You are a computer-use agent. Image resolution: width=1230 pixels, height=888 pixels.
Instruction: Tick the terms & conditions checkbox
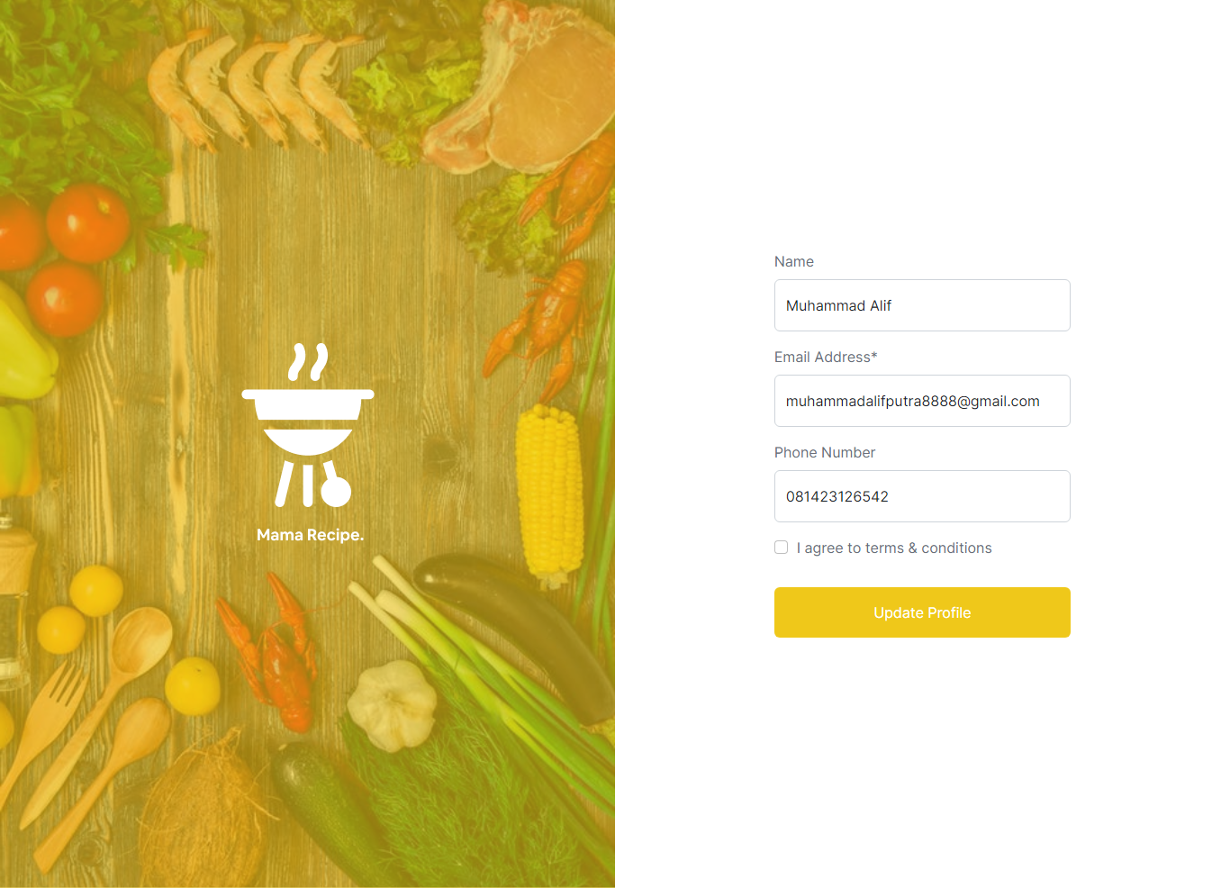[782, 548]
